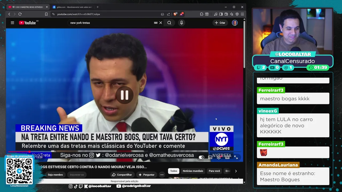
Task: Open Brave Shields lion icon
Action: tap(175, 14)
